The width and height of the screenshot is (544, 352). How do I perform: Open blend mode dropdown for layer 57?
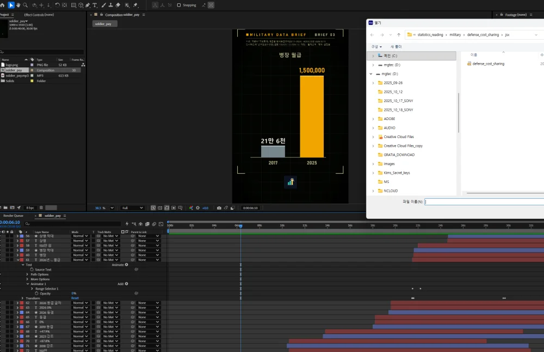click(x=80, y=241)
